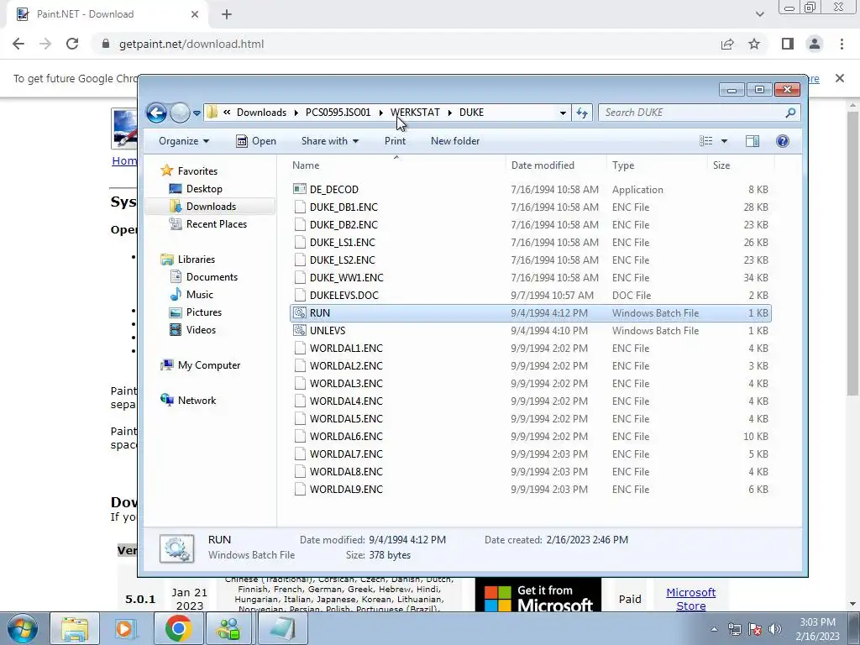Click the Chrome reload page icon
860x645 pixels.
pos(72,44)
